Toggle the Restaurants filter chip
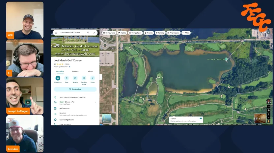This screenshot has height=153, width=274. tap(109, 33)
